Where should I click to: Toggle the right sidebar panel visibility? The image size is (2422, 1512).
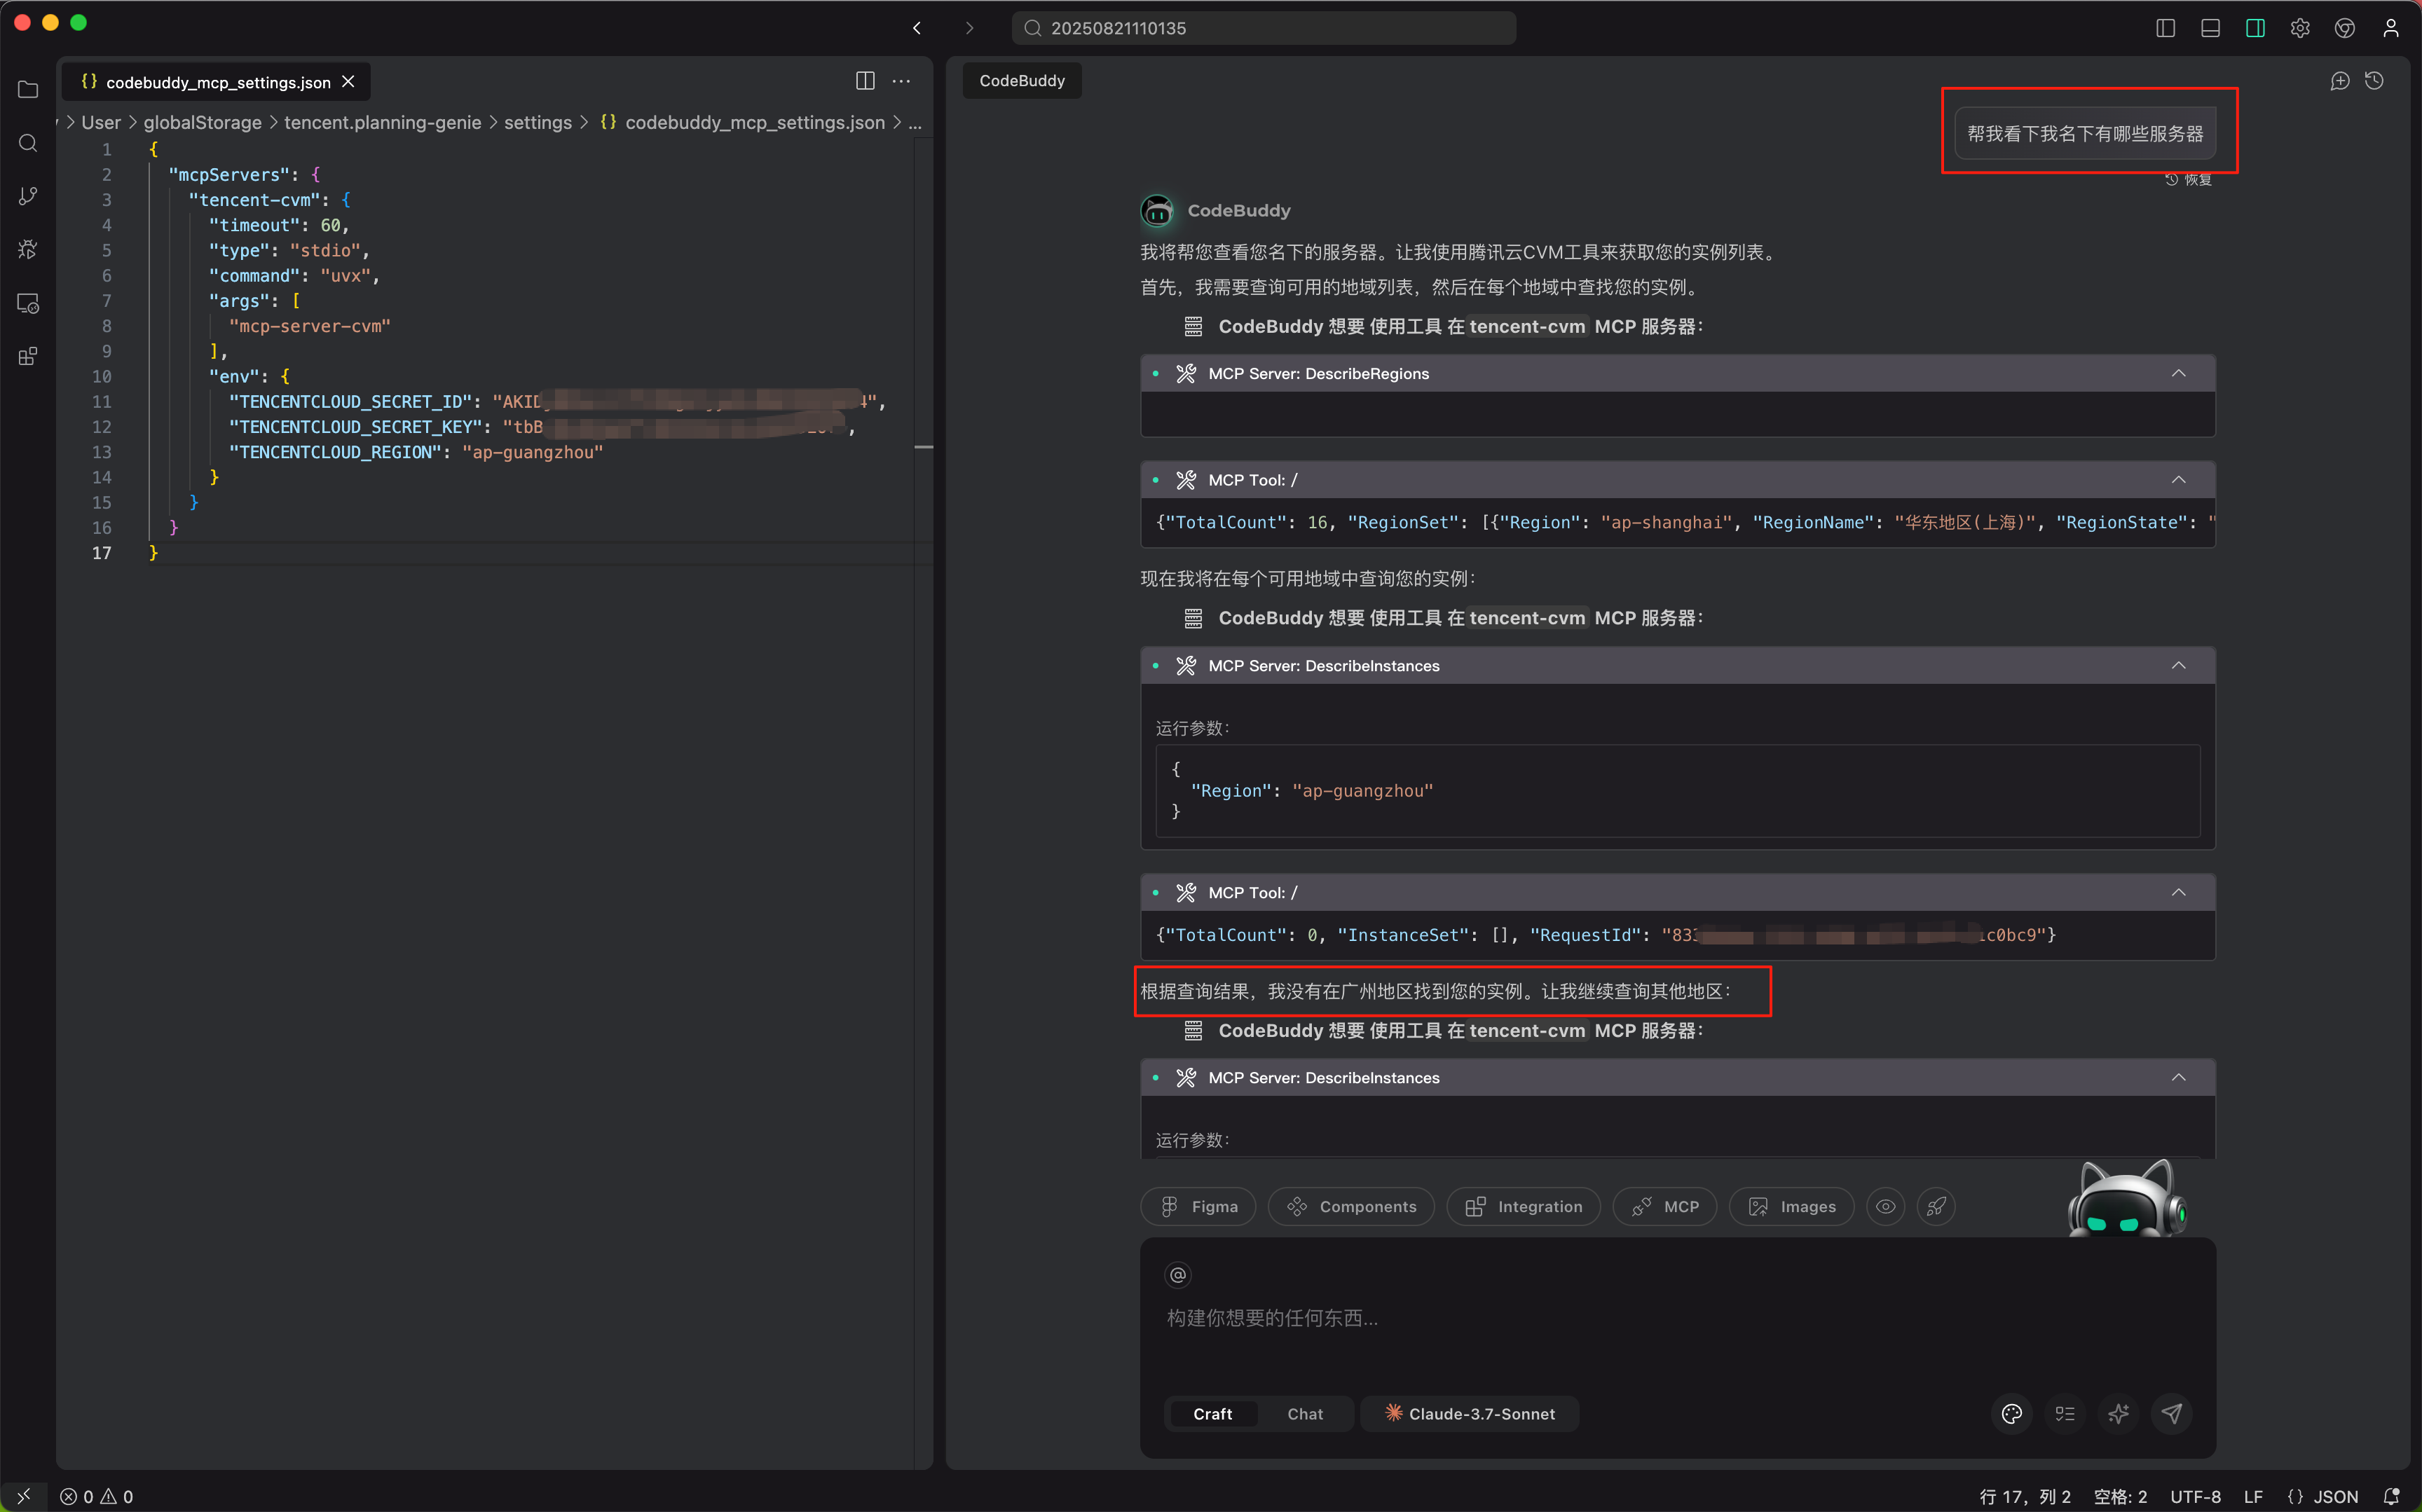pyautogui.click(x=2255, y=27)
